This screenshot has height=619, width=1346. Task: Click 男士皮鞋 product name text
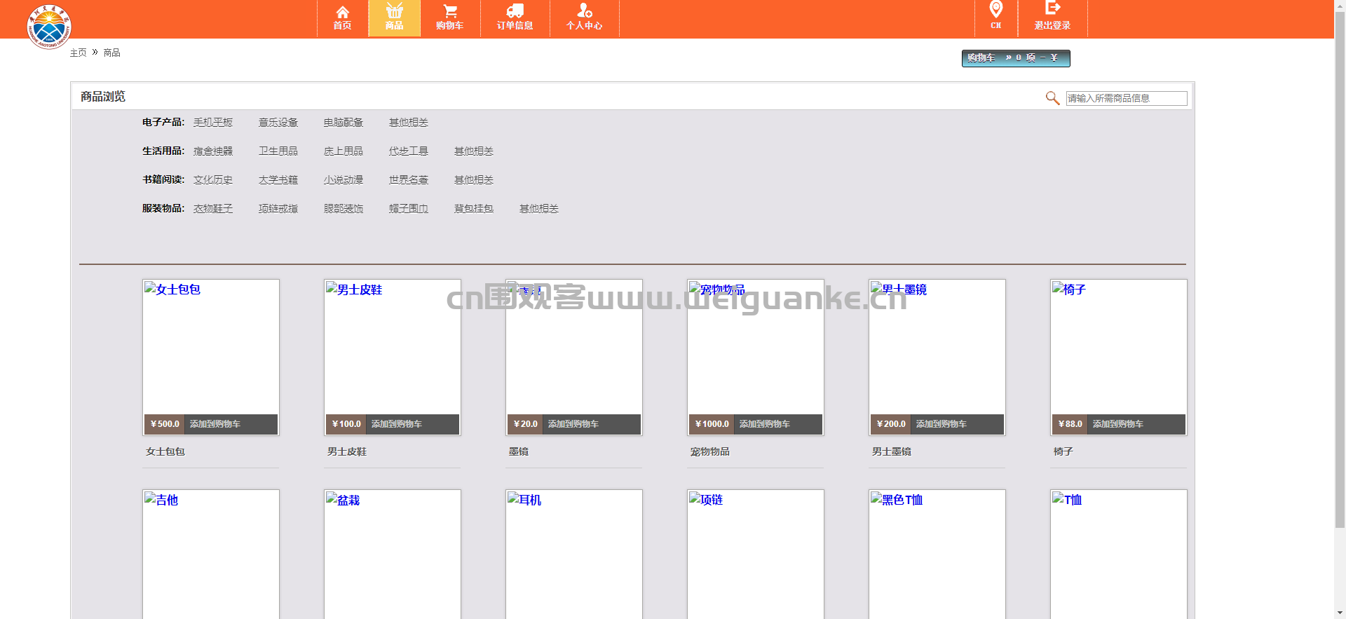click(347, 451)
